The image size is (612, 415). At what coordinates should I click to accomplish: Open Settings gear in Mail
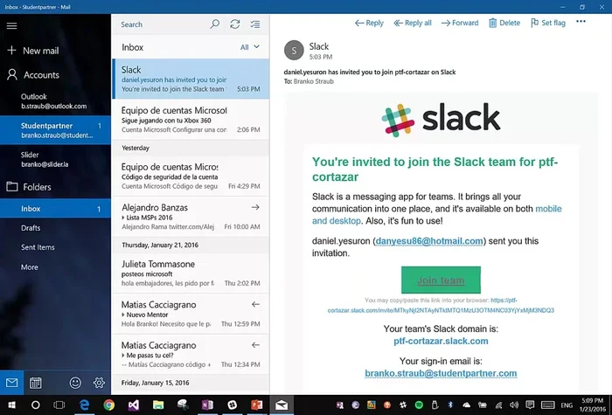99,383
